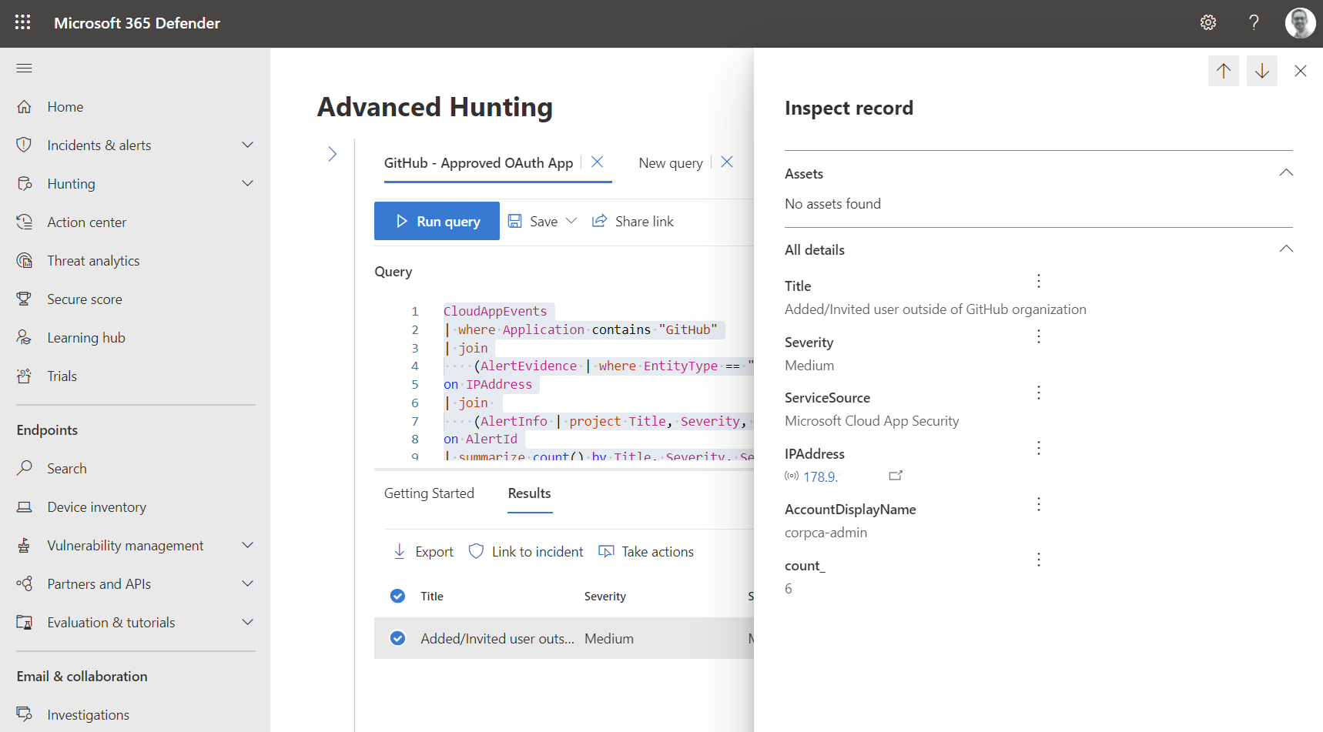Expand Partners and APIs chevron

(x=248, y=583)
